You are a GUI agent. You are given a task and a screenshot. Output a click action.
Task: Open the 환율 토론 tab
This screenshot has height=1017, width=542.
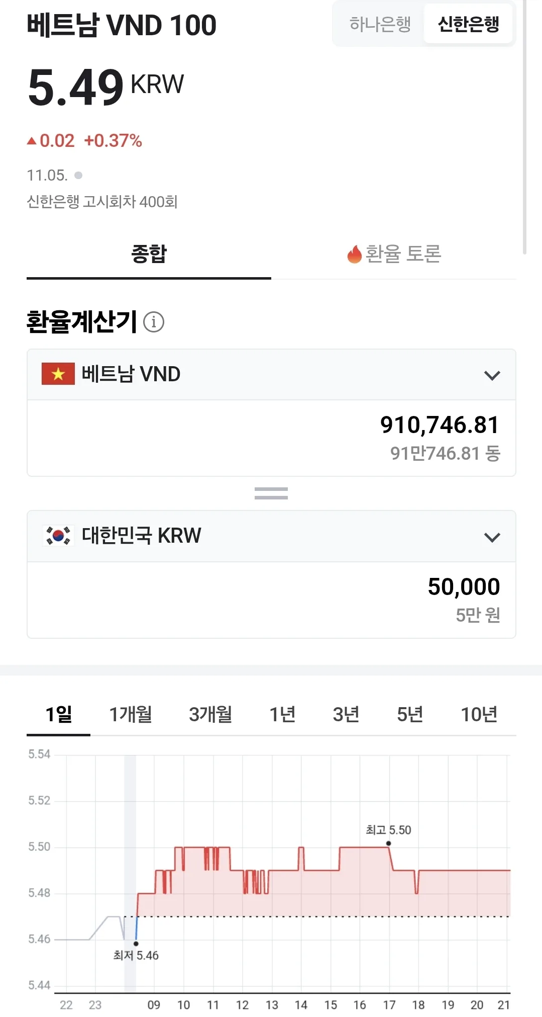coord(394,254)
